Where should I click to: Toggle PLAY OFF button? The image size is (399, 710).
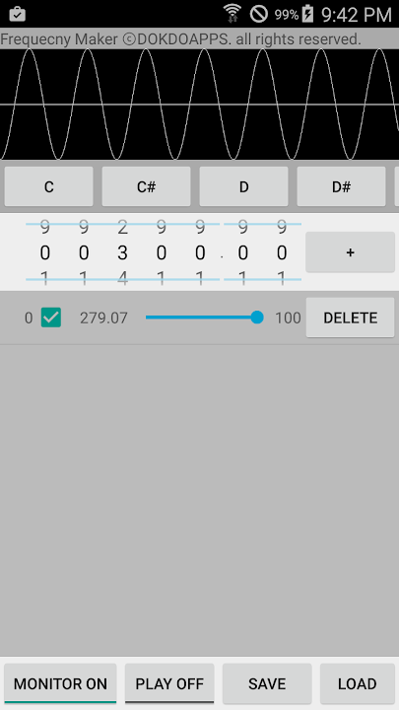[x=169, y=683]
